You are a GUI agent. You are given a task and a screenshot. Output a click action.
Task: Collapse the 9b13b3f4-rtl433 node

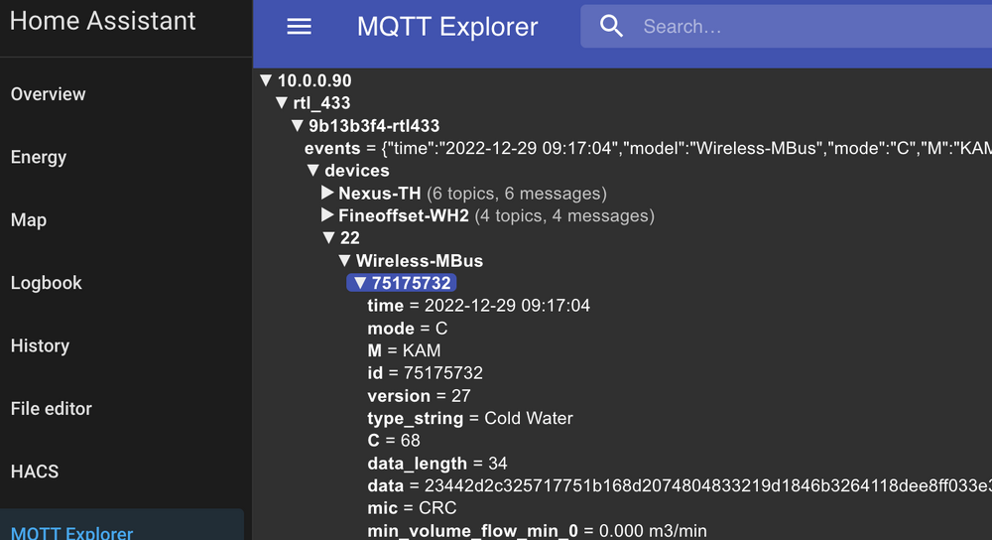tap(298, 126)
